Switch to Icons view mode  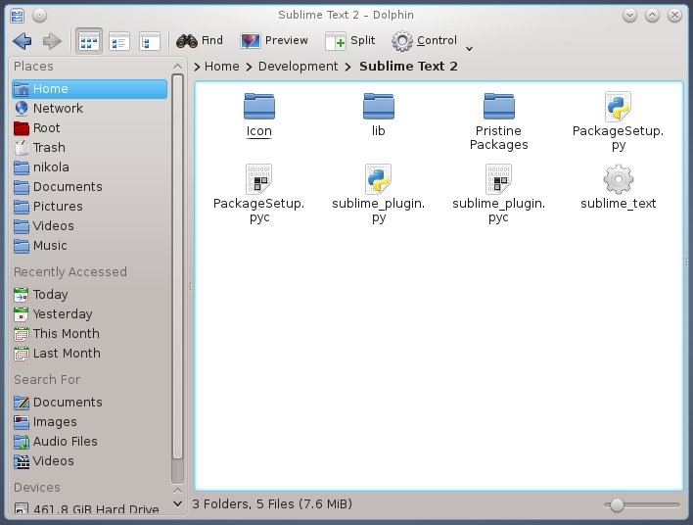click(x=89, y=41)
